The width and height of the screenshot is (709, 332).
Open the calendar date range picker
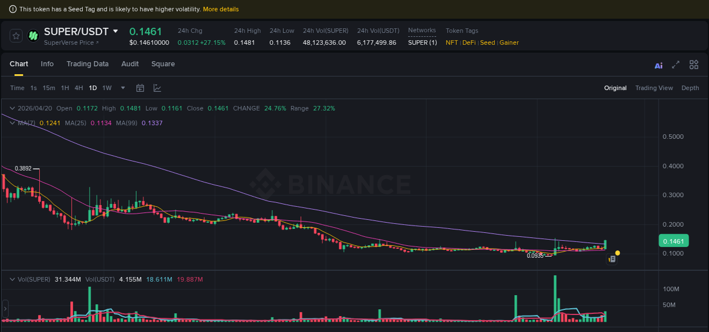[140, 88]
